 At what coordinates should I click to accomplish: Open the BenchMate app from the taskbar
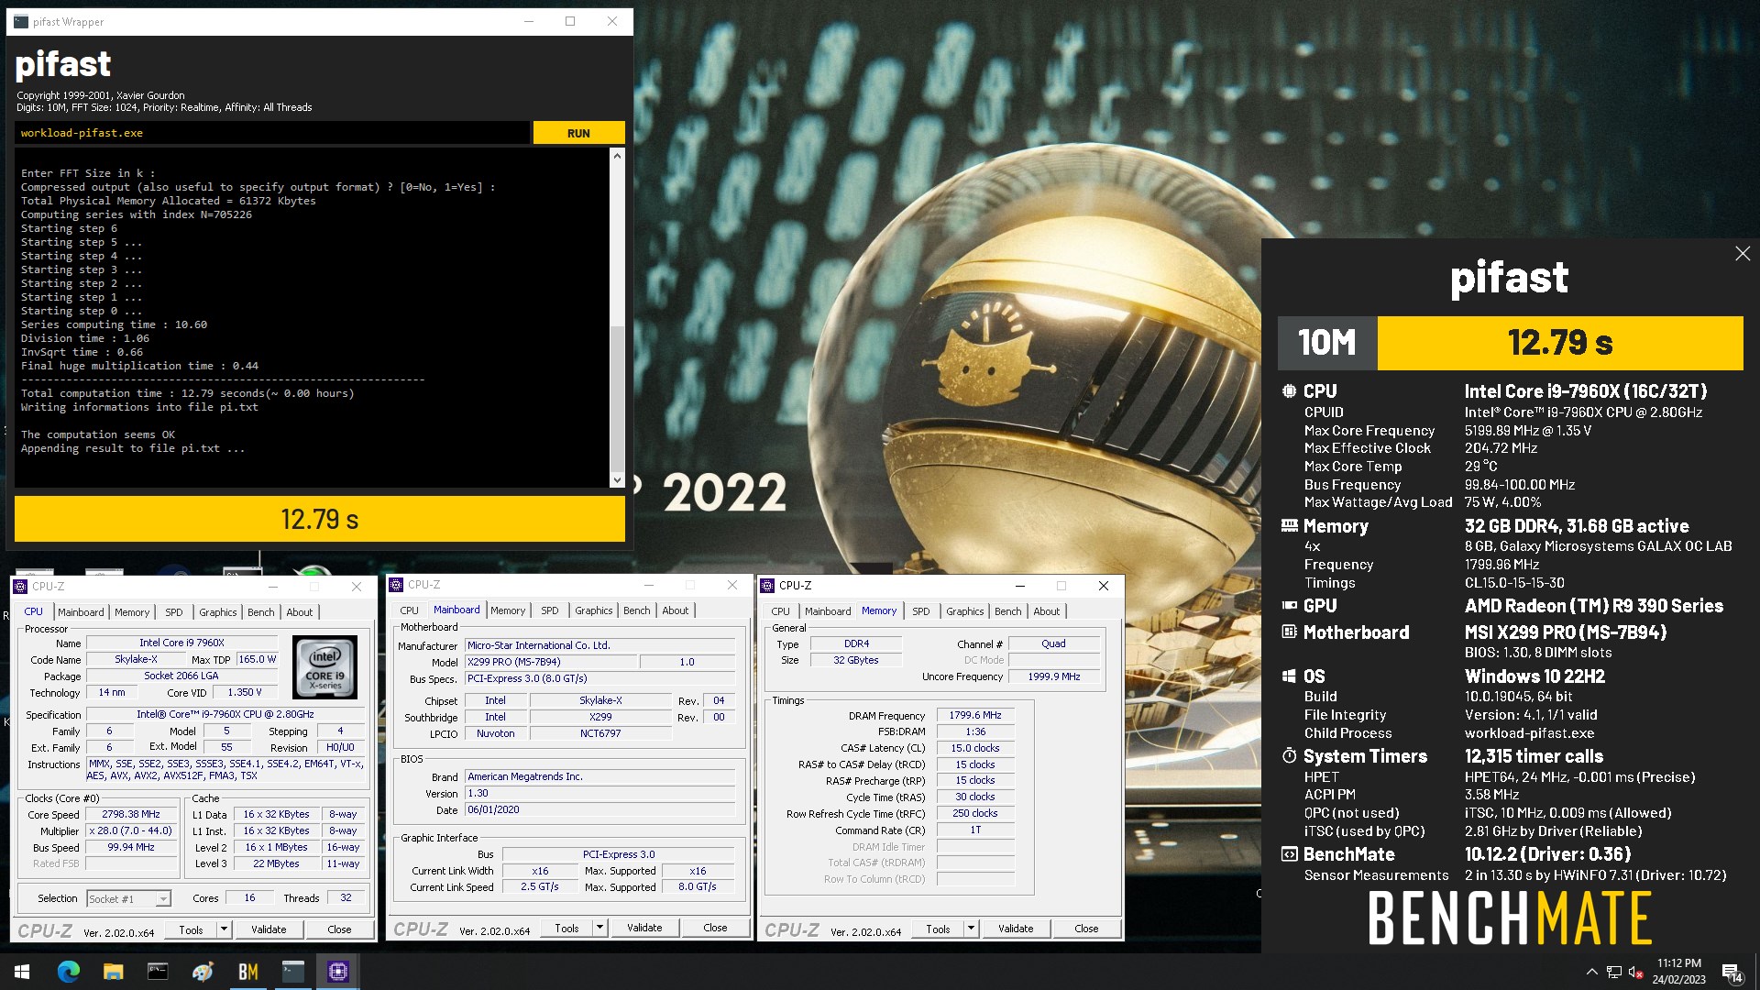(x=247, y=972)
